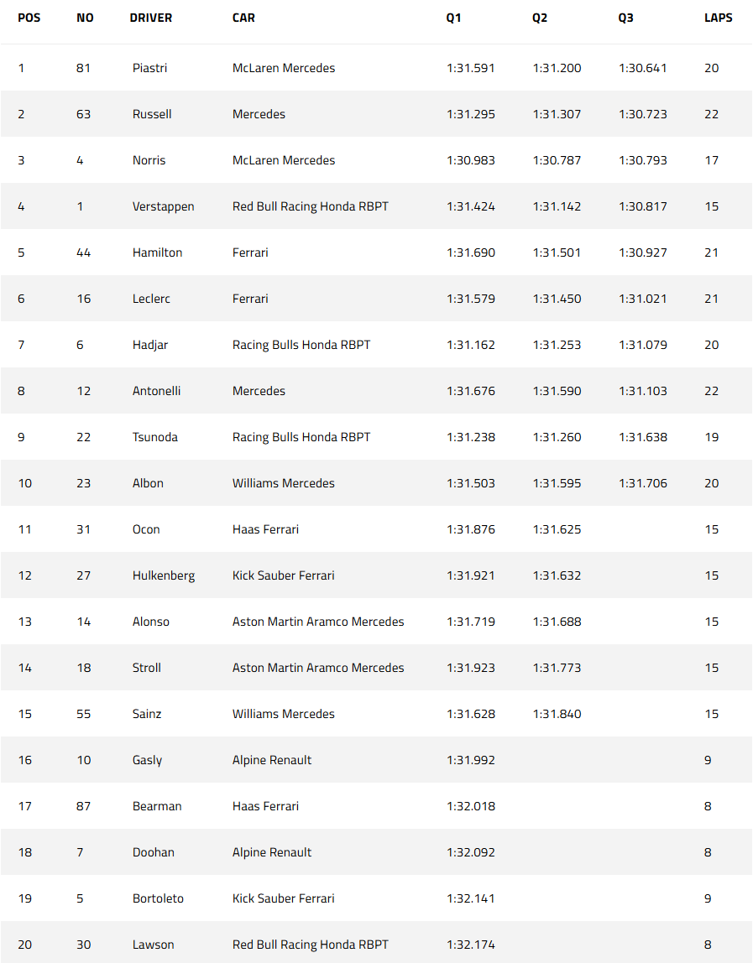Image resolution: width=753 pixels, height=963 pixels.
Task: Click the LAPS column header
Action: point(718,18)
